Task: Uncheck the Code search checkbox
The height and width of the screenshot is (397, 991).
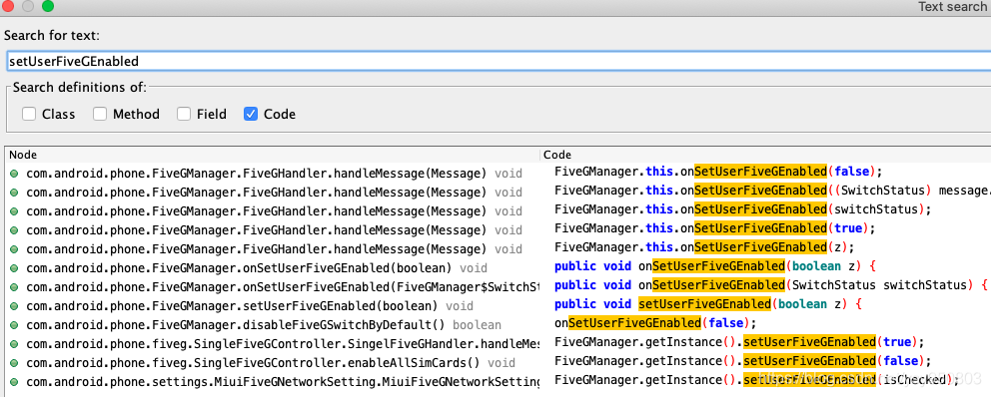Action: [251, 115]
